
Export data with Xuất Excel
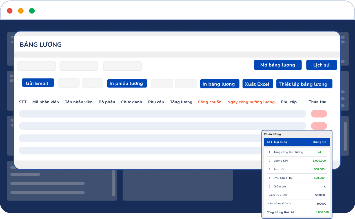point(258,84)
